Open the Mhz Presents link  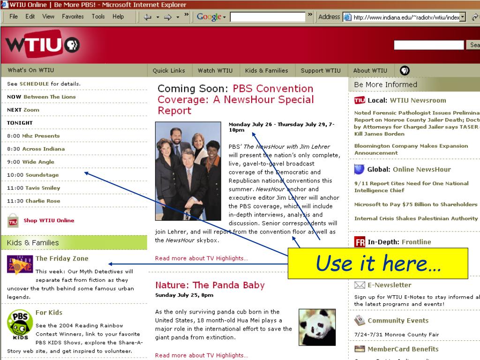41,136
